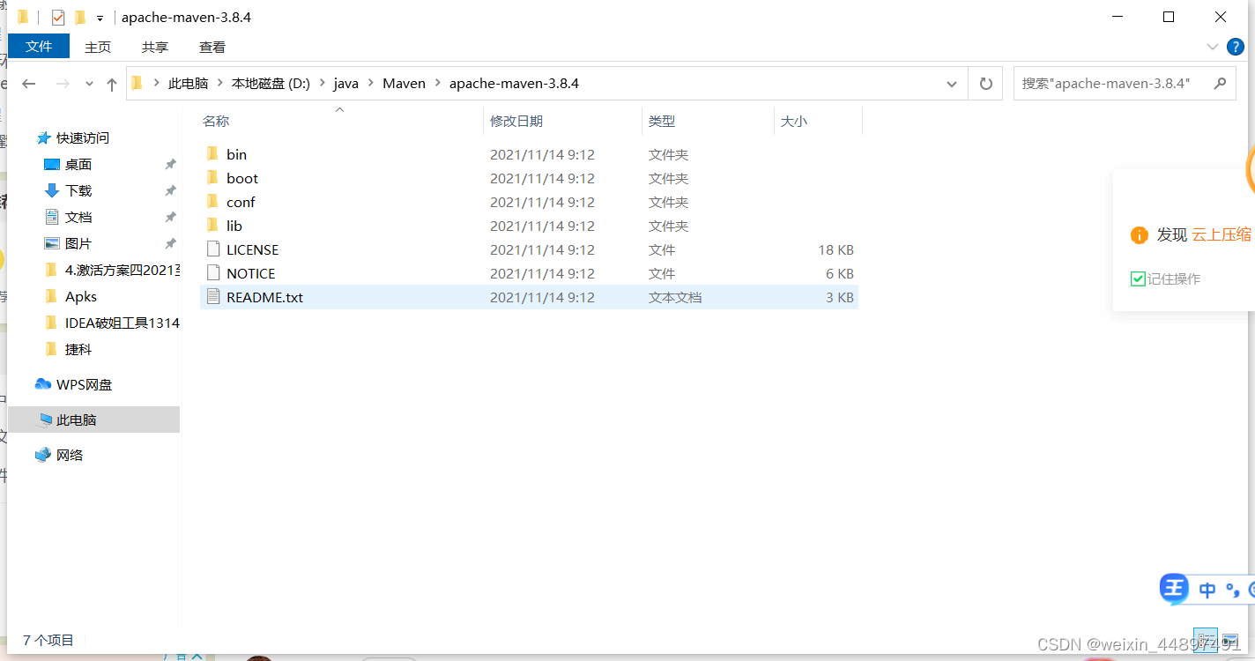Screen dimensions: 1255x661
Task: Open Desktop (桌面) in the sidebar
Action: [78, 165]
